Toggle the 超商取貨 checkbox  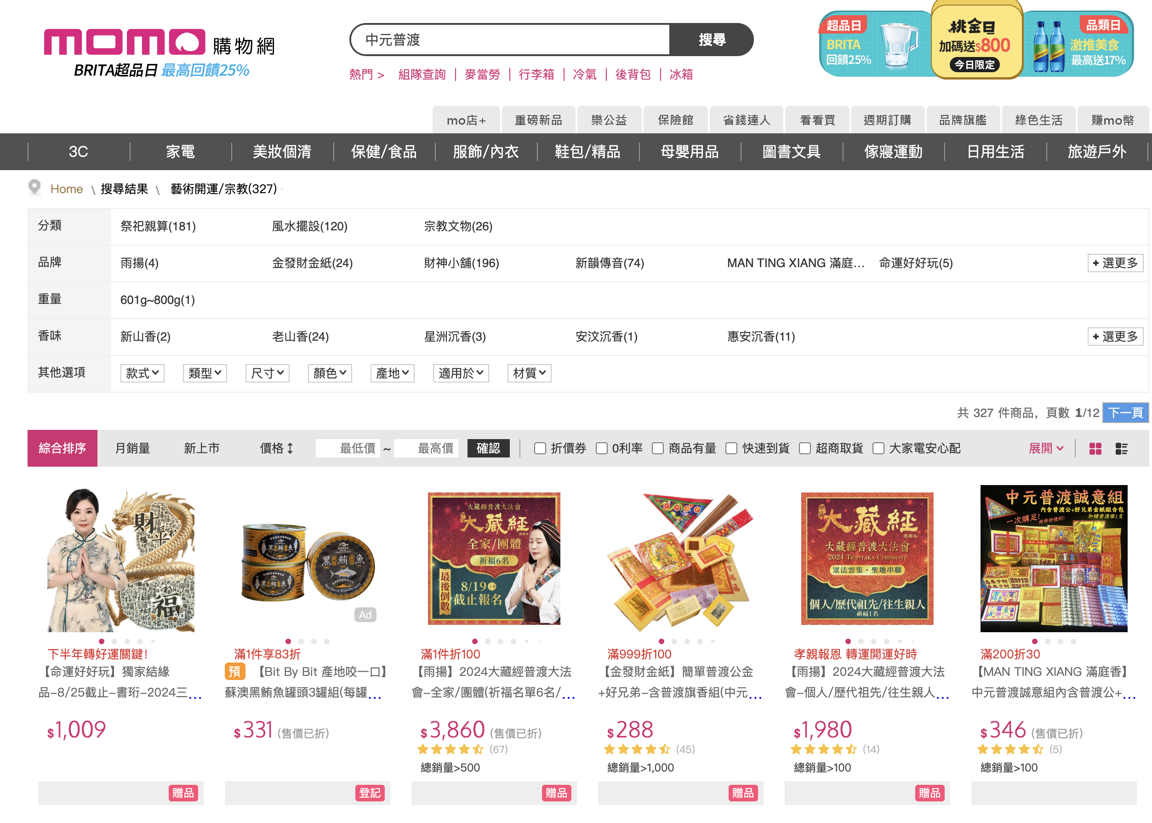[x=804, y=448]
